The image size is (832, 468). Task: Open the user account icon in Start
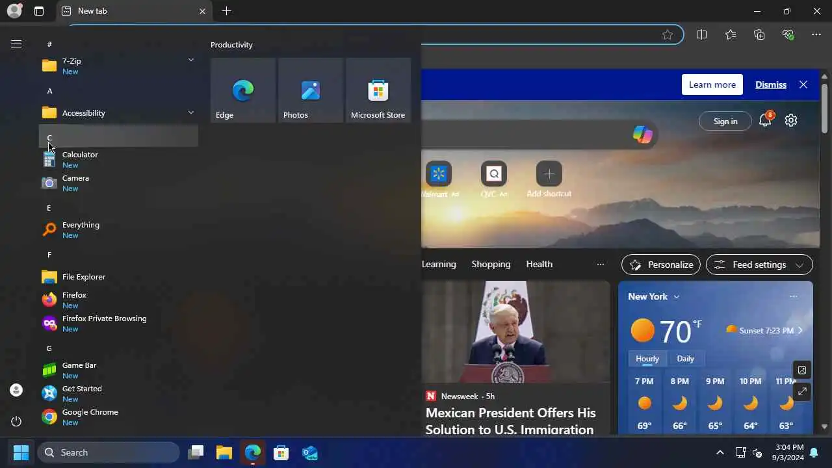[16, 390]
